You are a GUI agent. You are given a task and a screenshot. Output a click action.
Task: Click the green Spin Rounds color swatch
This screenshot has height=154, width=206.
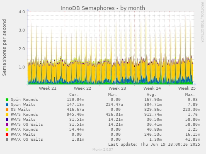7,100
